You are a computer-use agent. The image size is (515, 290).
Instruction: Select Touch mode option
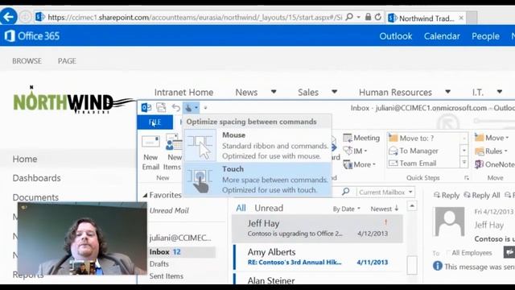tap(257, 179)
